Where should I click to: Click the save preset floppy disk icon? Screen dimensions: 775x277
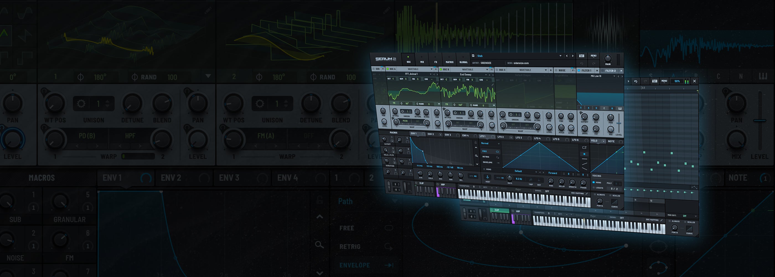coord(473,56)
